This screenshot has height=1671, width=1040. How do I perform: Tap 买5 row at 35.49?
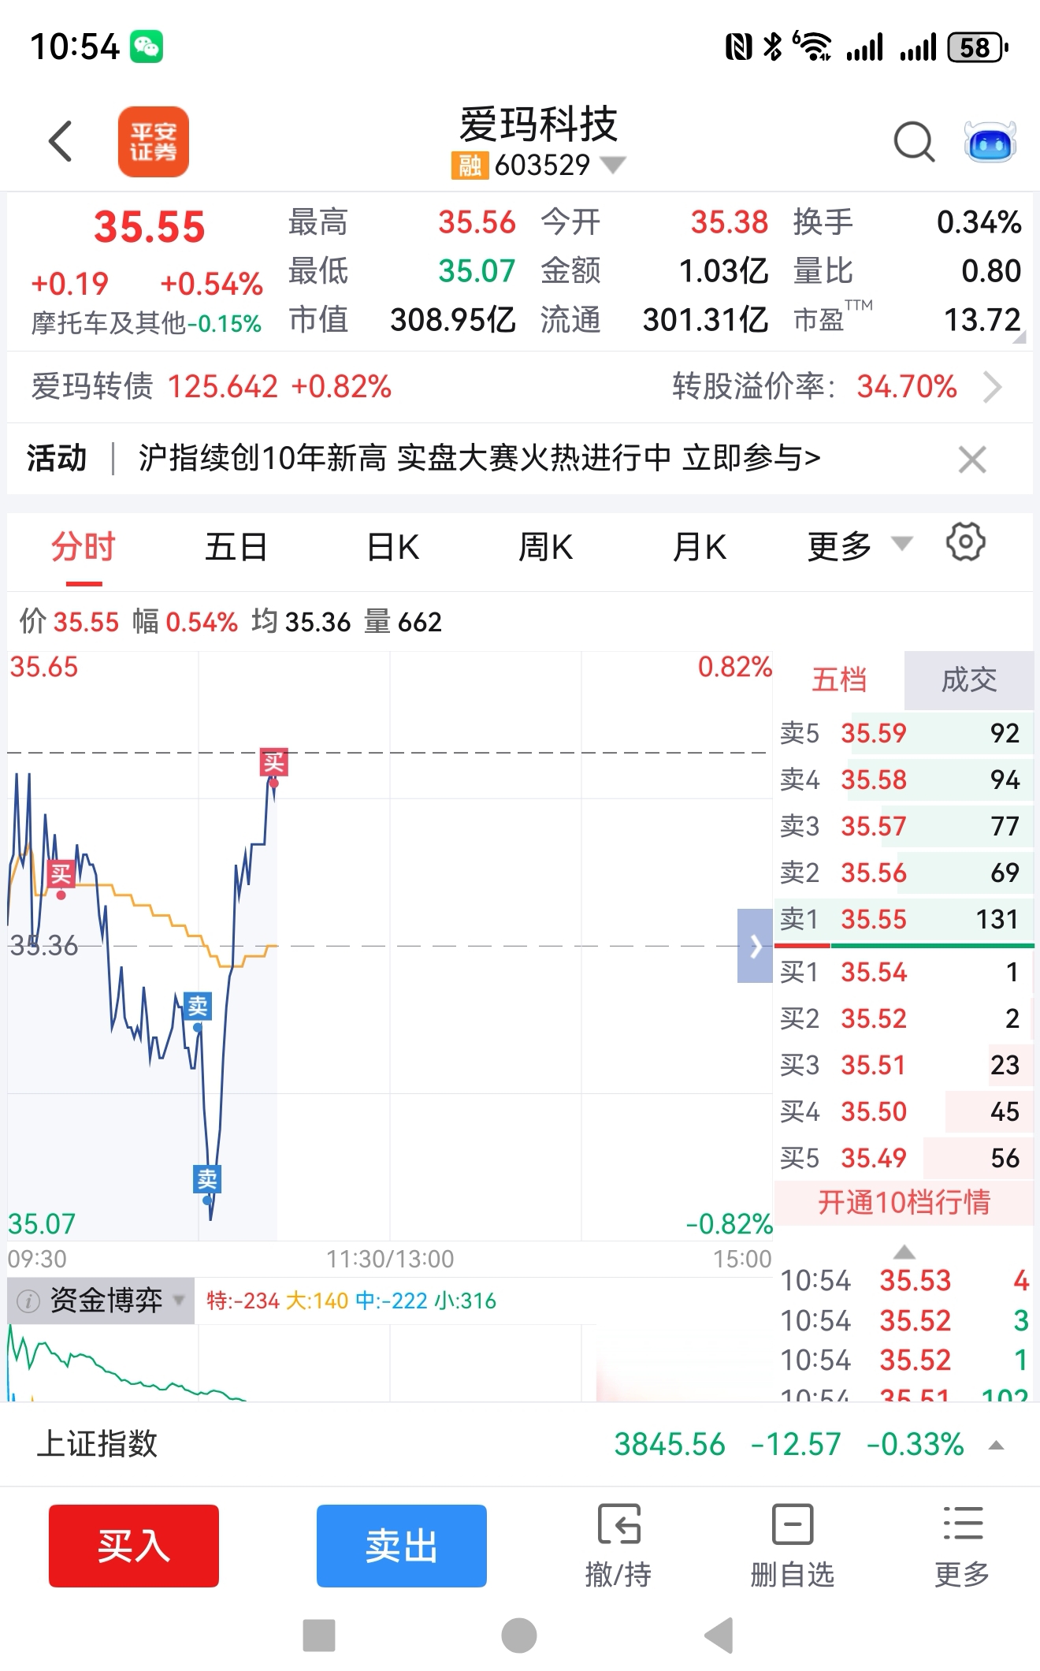(x=904, y=1158)
